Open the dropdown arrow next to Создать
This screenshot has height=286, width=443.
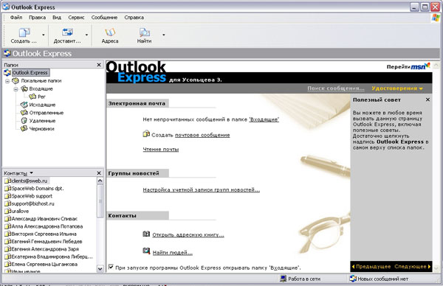click(44, 35)
